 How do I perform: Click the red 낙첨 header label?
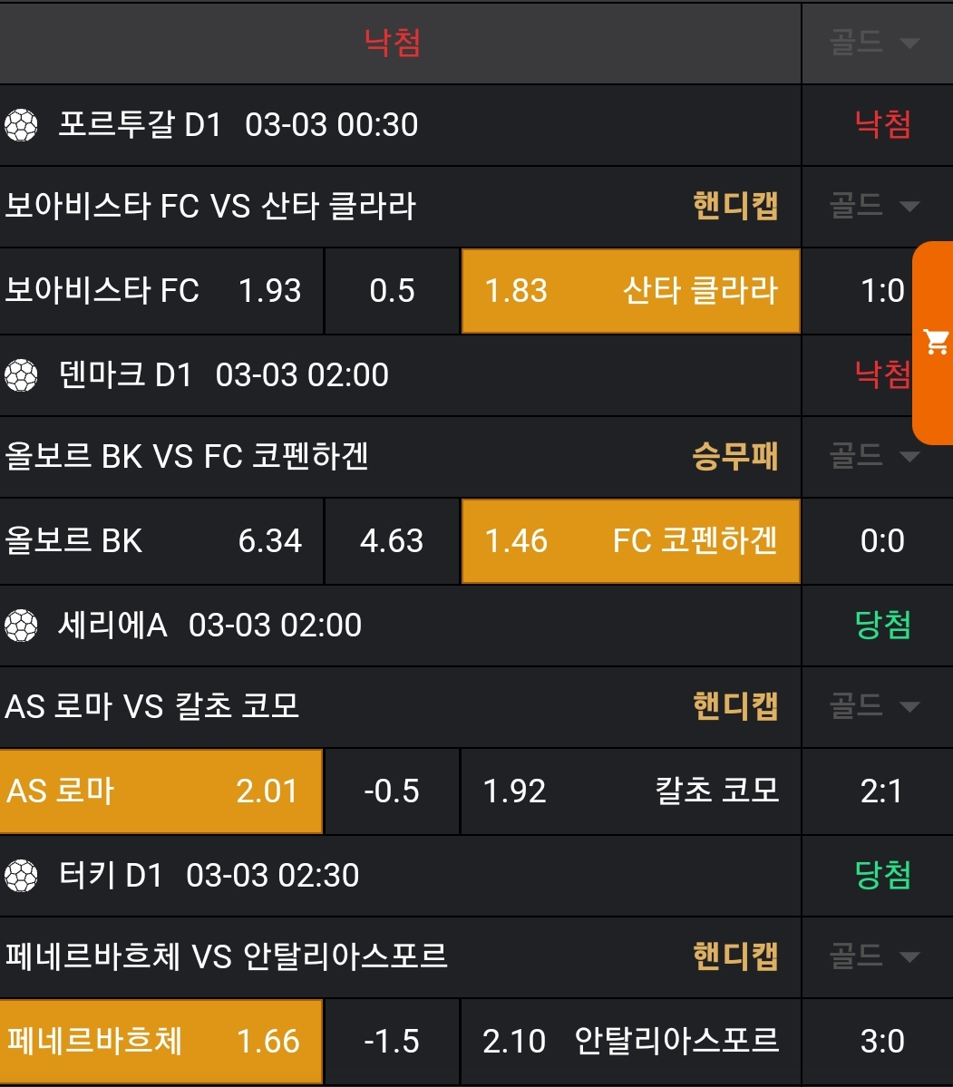pyautogui.click(x=392, y=43)
